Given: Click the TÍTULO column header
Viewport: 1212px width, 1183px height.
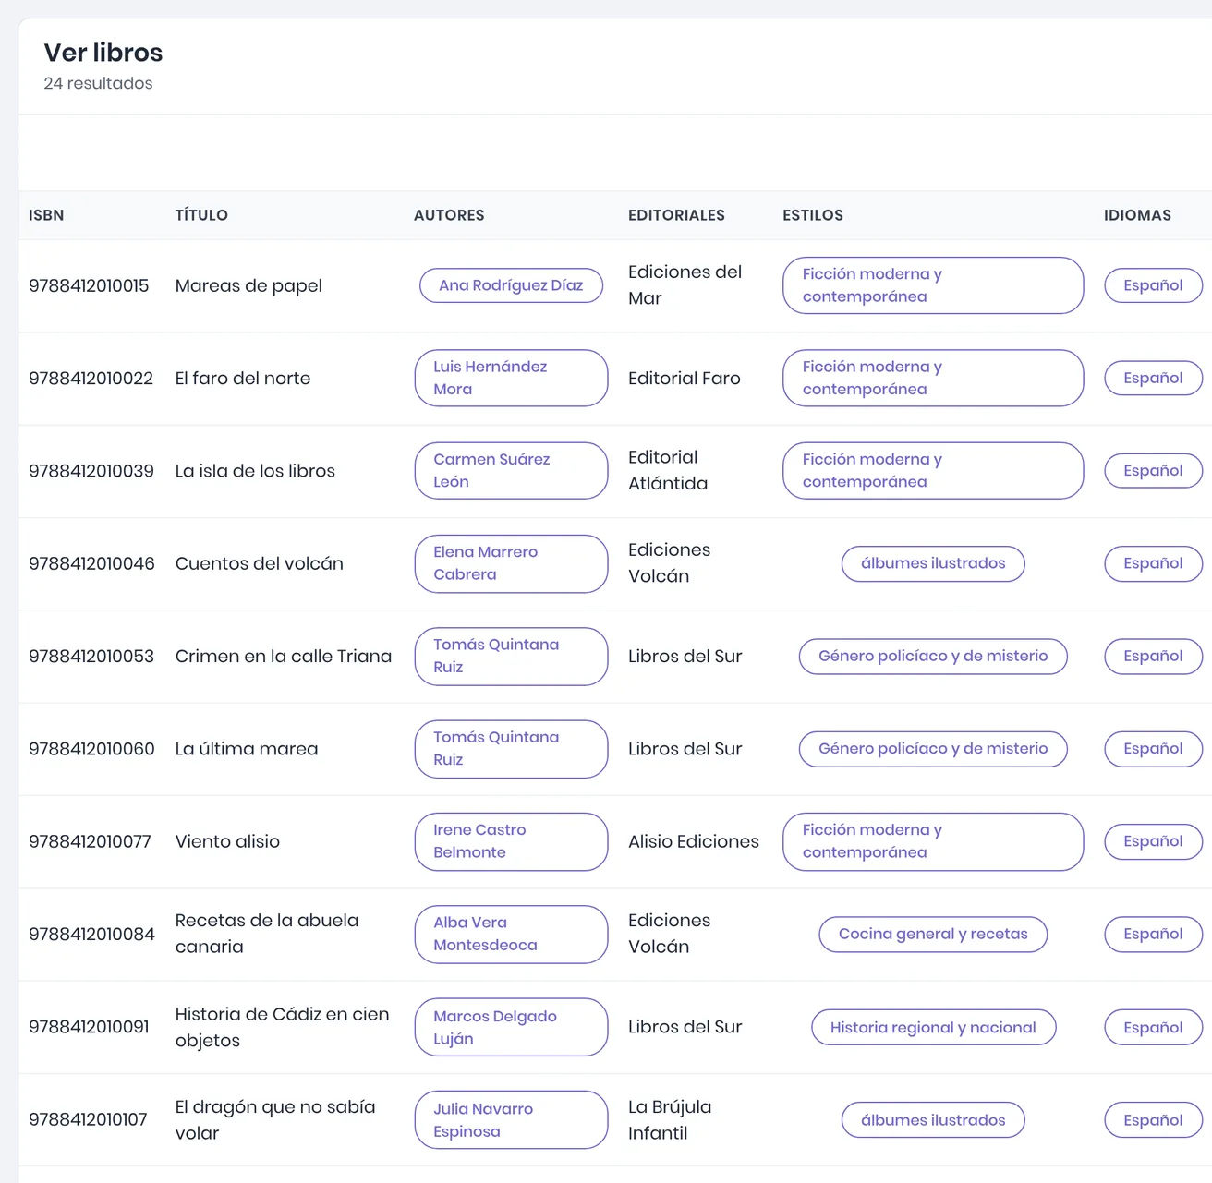Looking at the screenshot, I should point(201,215).
